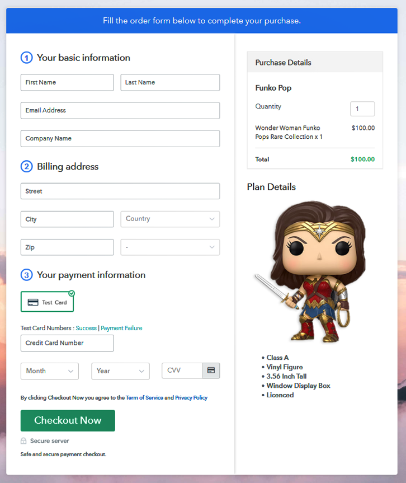Click the Vinyl Figure bullet item
The width and height of the screenshot is (406, 483).
tap(285, 367)
